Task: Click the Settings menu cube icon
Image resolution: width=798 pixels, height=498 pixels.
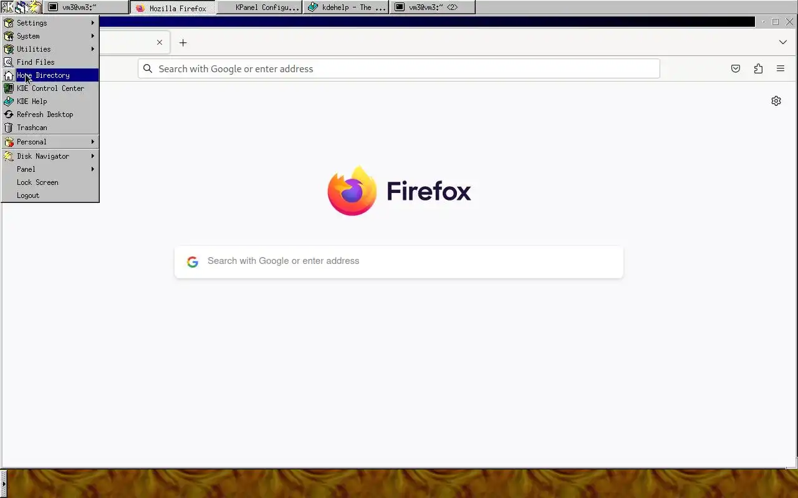Action: click(x=9, y=23)
